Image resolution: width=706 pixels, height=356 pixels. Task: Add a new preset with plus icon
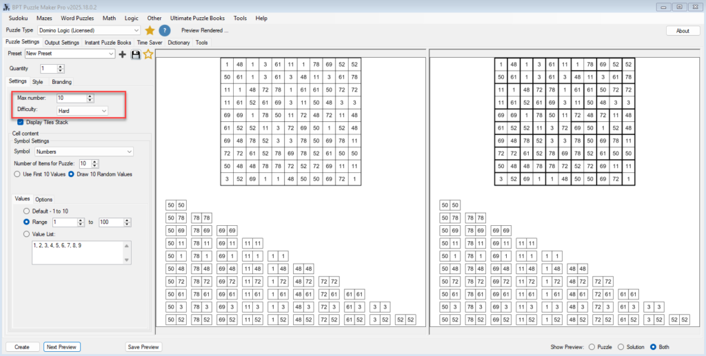click(x=123, y=54)
